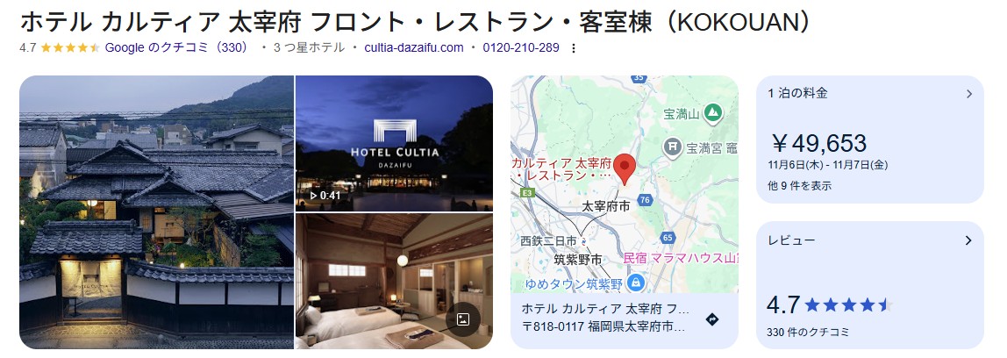Click the ゆめタウン筑紫野 shopping marker icon
1007x358 pixels.
[x=636, y=282]
